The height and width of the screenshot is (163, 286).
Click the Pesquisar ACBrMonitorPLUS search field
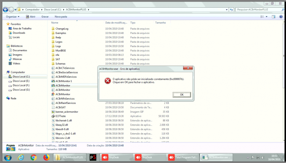click(259, 10)
